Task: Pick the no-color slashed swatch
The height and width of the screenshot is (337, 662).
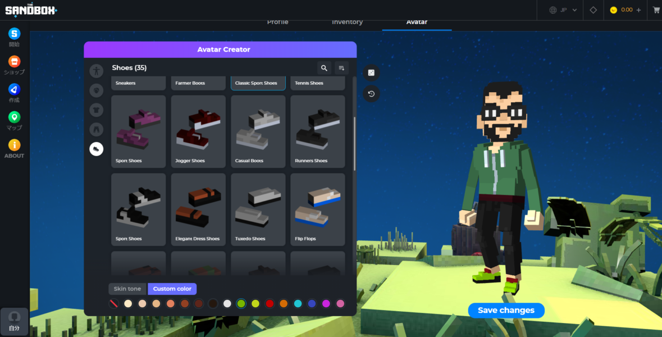Action: pyautogui.click(x=113, y=304)
